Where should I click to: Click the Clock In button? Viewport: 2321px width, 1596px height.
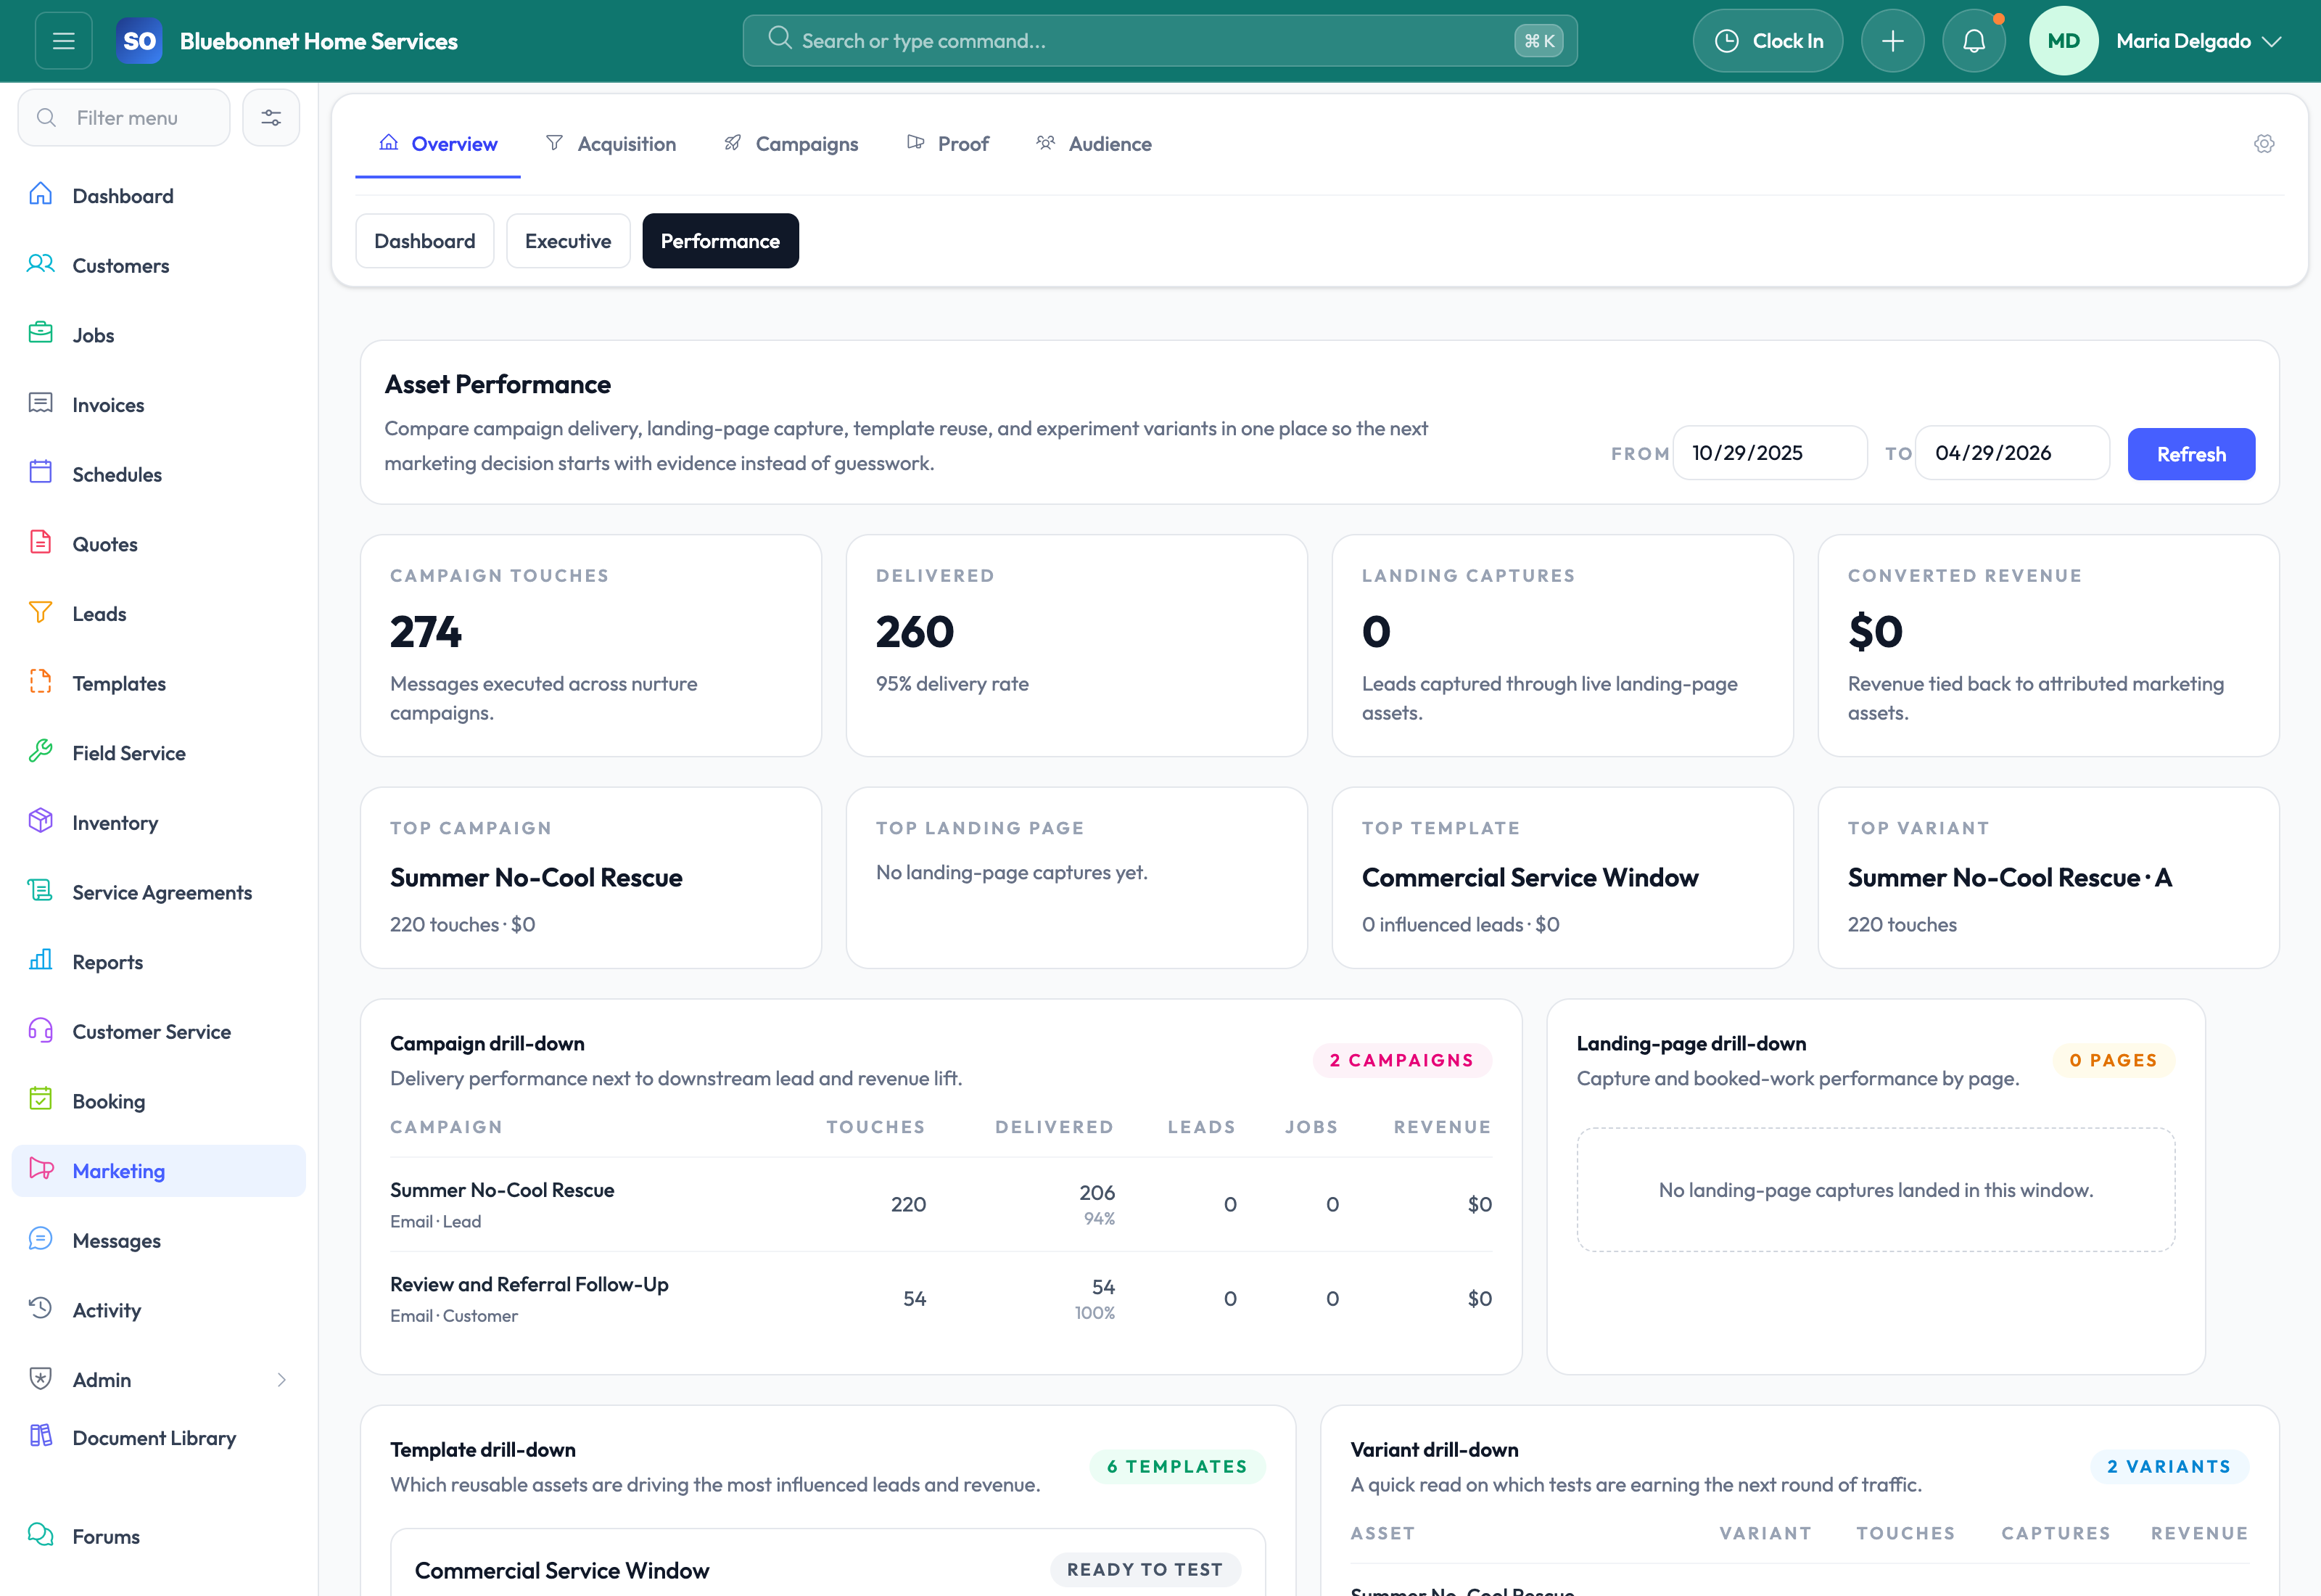coord(1768,41)
